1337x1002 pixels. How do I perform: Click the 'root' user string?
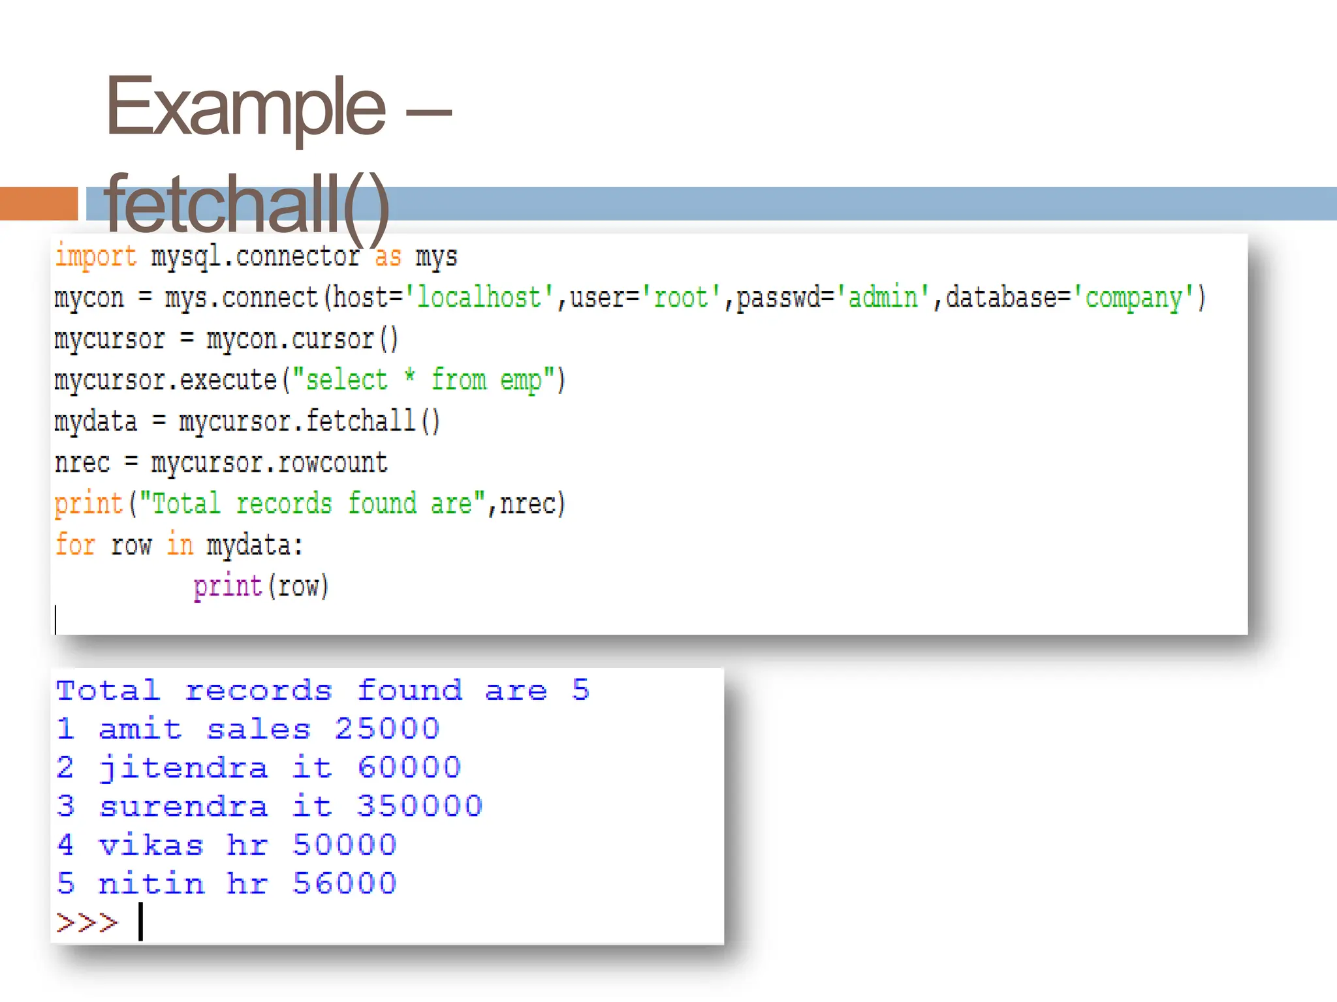tap(681, 297)
